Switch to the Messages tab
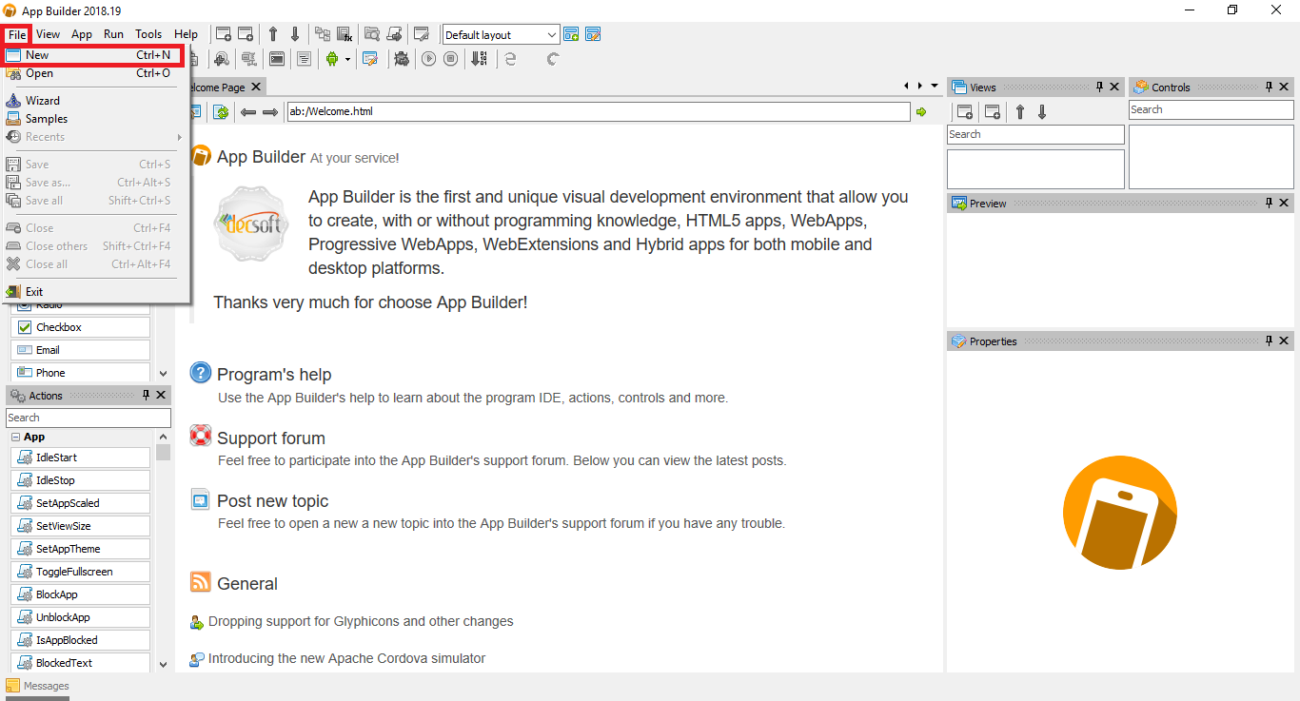This screenshot has width=1300, height=701. (x=45, y=685)
